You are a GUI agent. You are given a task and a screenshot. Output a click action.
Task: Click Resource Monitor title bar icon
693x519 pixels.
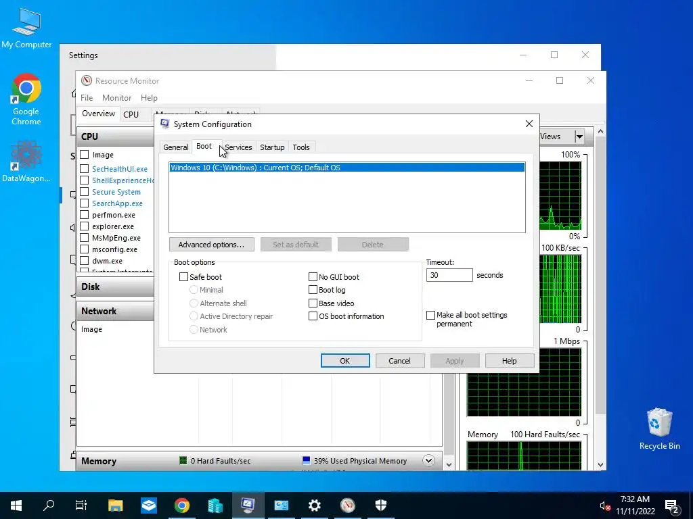coord(87,81)
